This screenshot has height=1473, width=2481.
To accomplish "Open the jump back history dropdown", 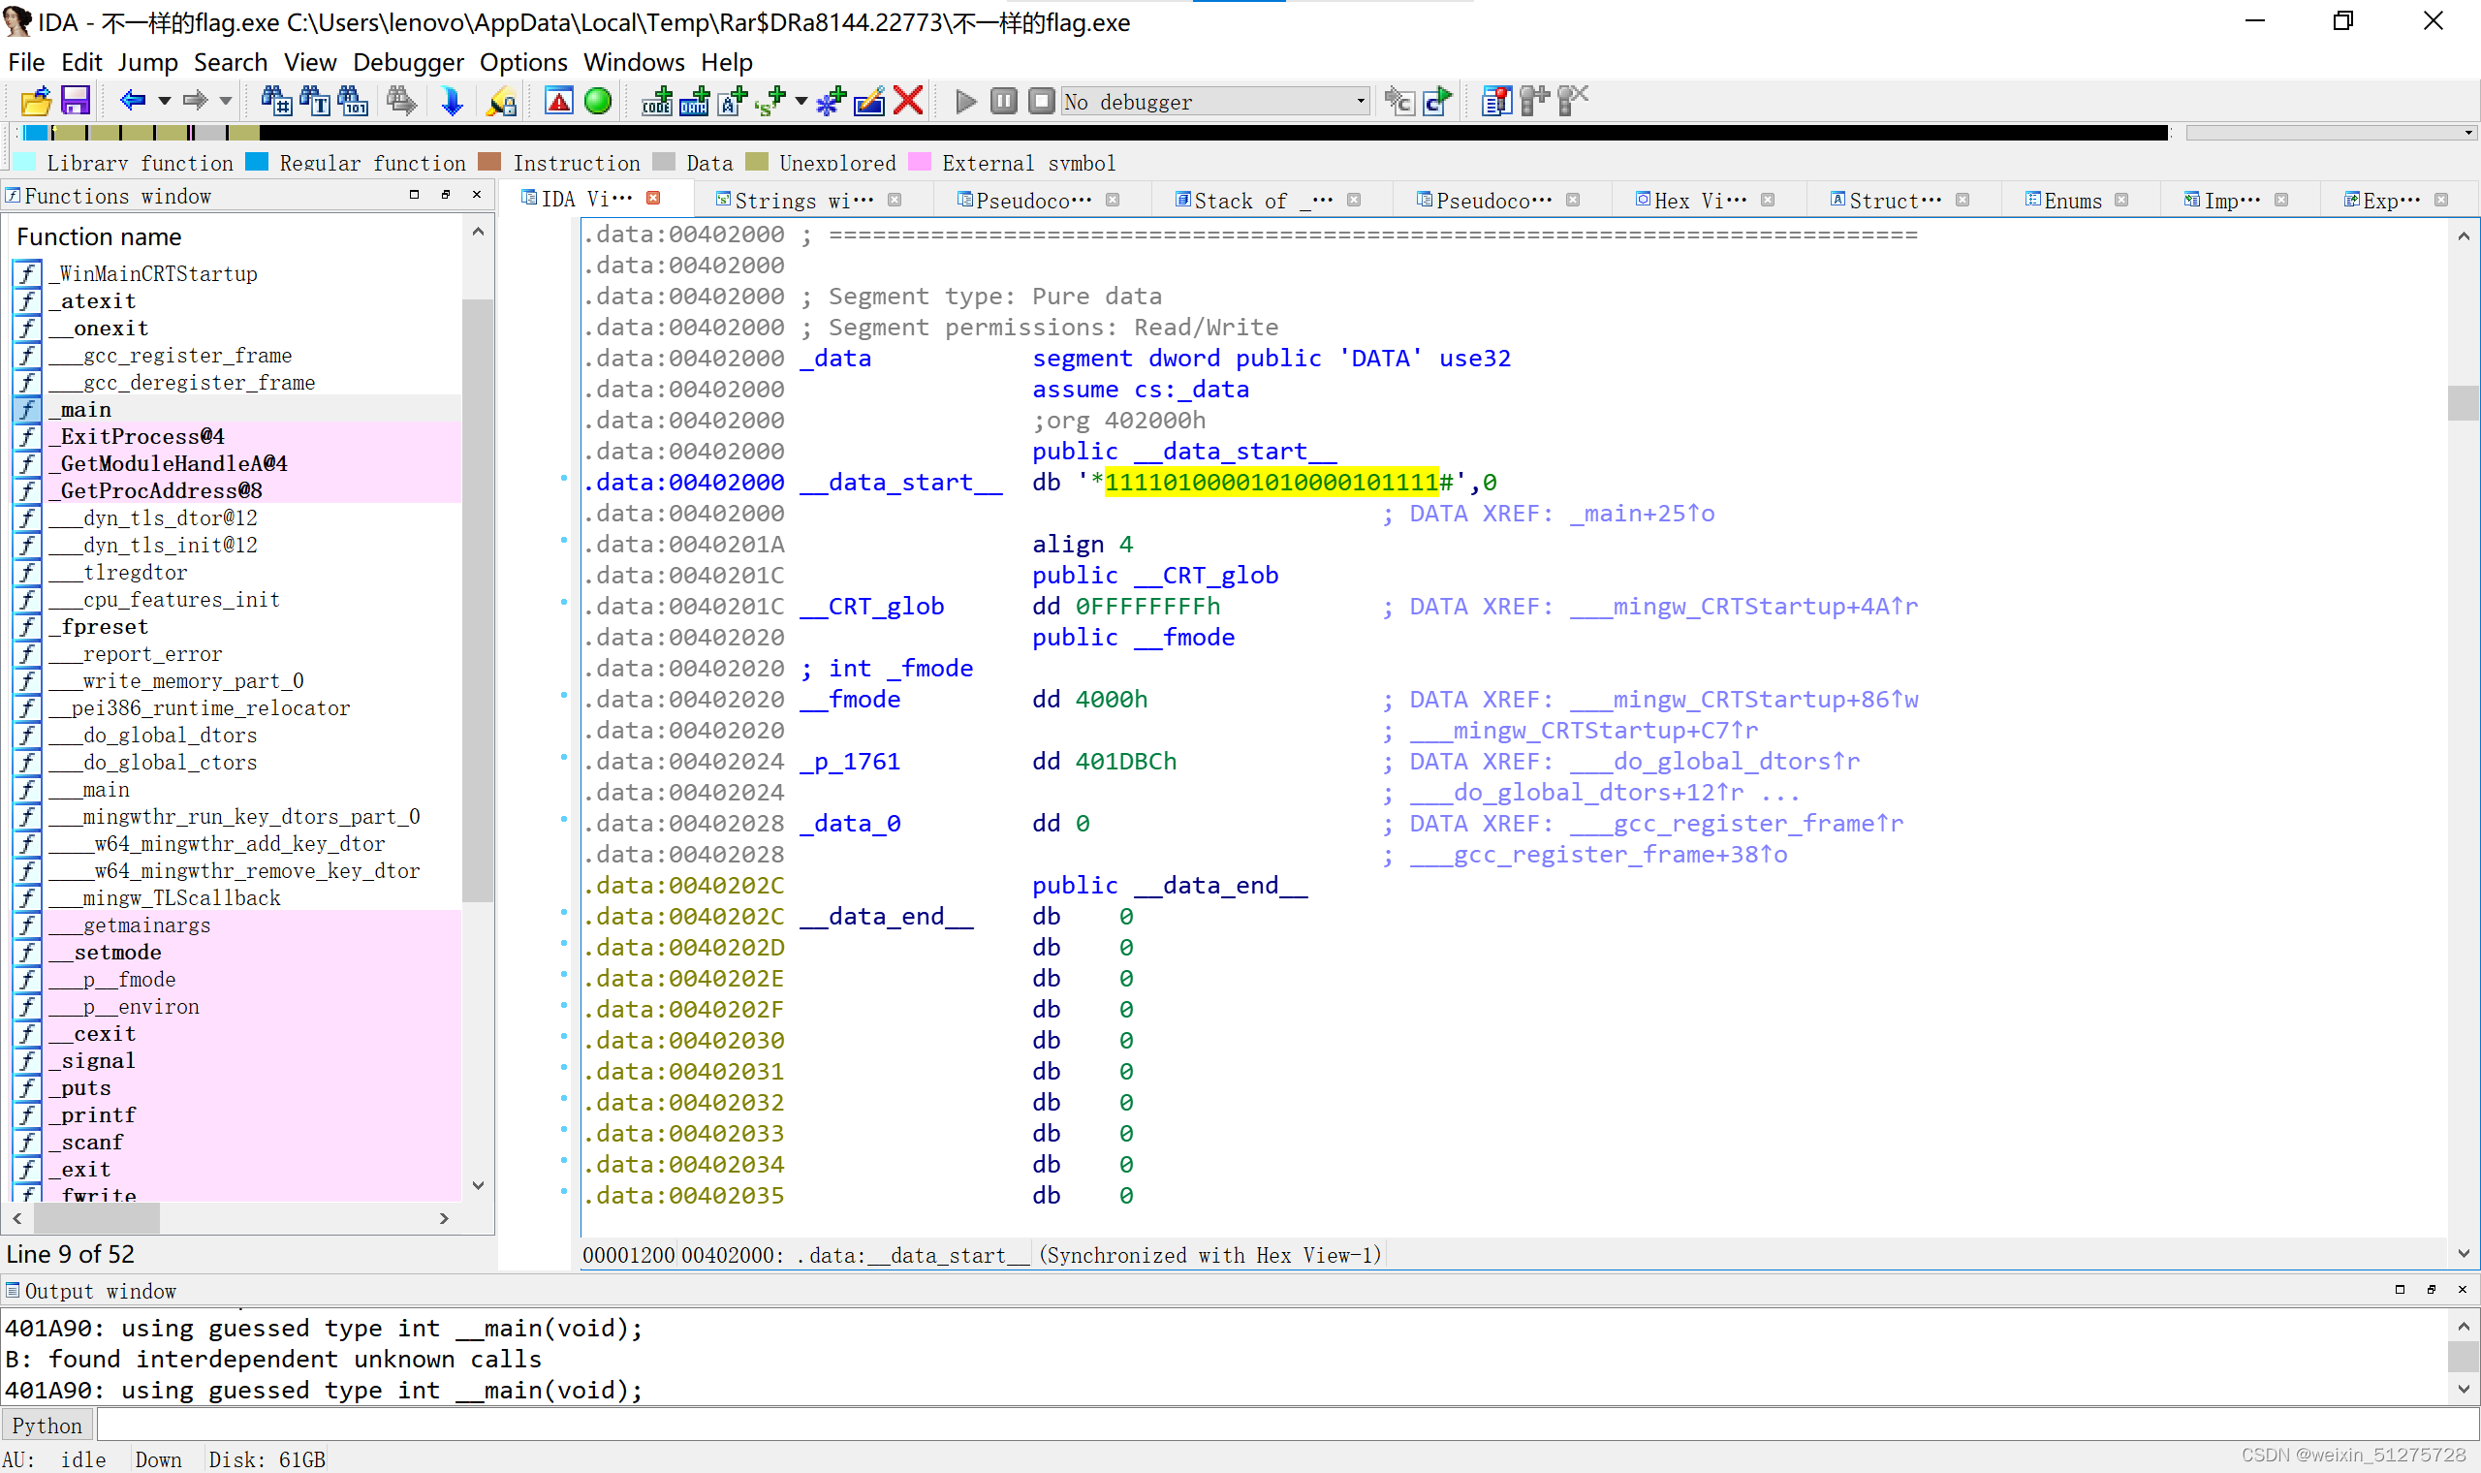I will coord(164,100).
